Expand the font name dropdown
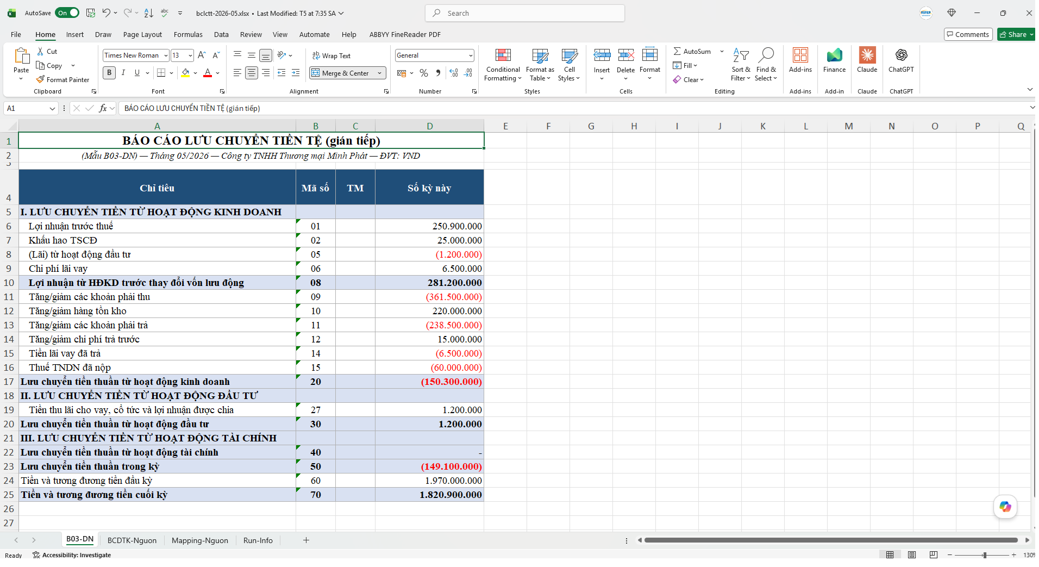Screen dimensions: 1039x567 (x=166, y=55)
